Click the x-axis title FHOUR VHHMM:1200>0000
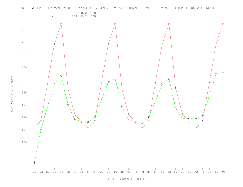 [x=128, y=179]
